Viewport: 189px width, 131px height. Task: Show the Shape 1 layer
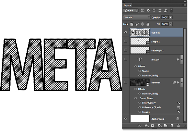click(x=126, y=41)
